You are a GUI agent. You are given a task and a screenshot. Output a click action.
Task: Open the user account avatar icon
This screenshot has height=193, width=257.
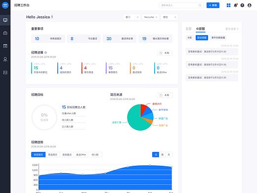pos(250,5)
